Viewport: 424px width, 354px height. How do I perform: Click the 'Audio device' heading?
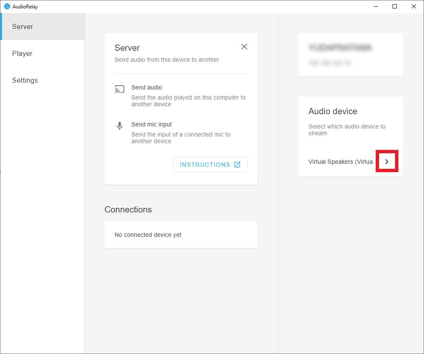pos(333,111)
